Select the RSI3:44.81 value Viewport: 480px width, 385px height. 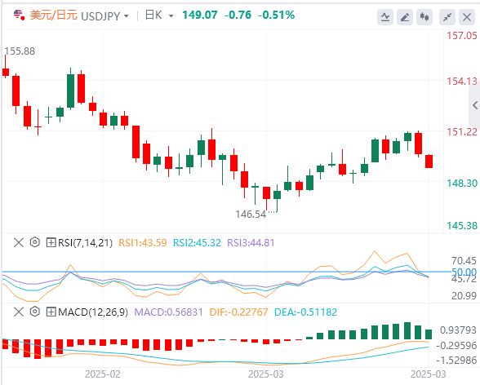[251, 243]
